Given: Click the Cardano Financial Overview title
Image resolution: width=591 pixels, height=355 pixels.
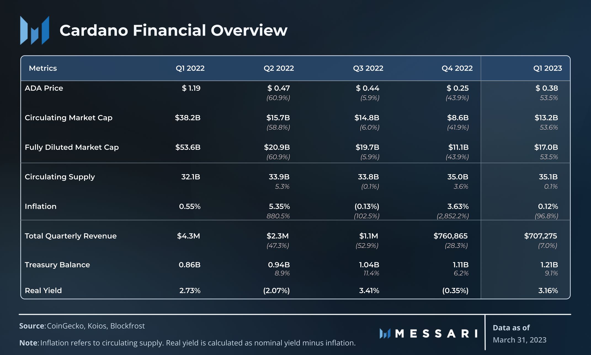Looking at the screenshot, I should [173, 30].
